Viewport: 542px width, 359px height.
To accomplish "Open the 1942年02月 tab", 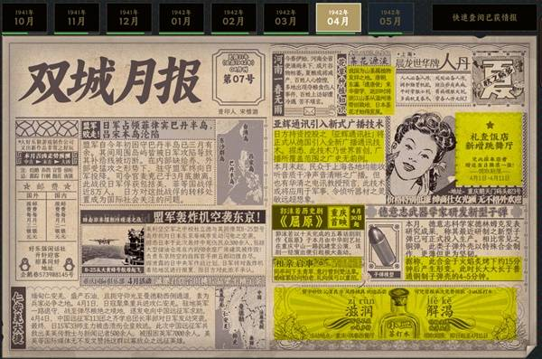I will coord(234,18).
